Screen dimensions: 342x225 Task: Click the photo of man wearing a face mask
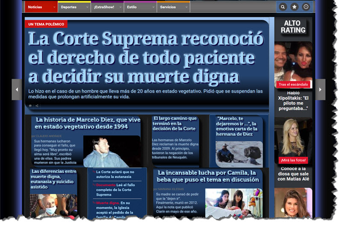tap(53, 206)
